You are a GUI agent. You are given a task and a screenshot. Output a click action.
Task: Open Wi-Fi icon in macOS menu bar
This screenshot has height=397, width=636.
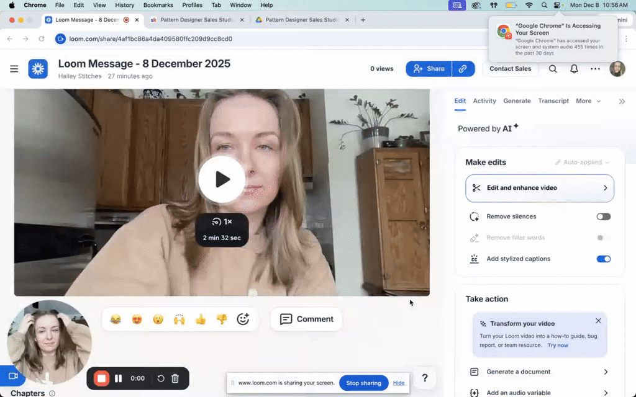pos(529,5)
